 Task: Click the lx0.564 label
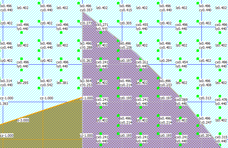click(x=86, y=81)
